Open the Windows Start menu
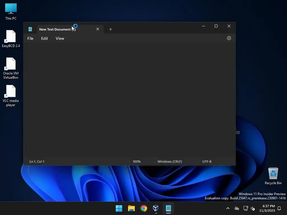 tap(119, 208)
